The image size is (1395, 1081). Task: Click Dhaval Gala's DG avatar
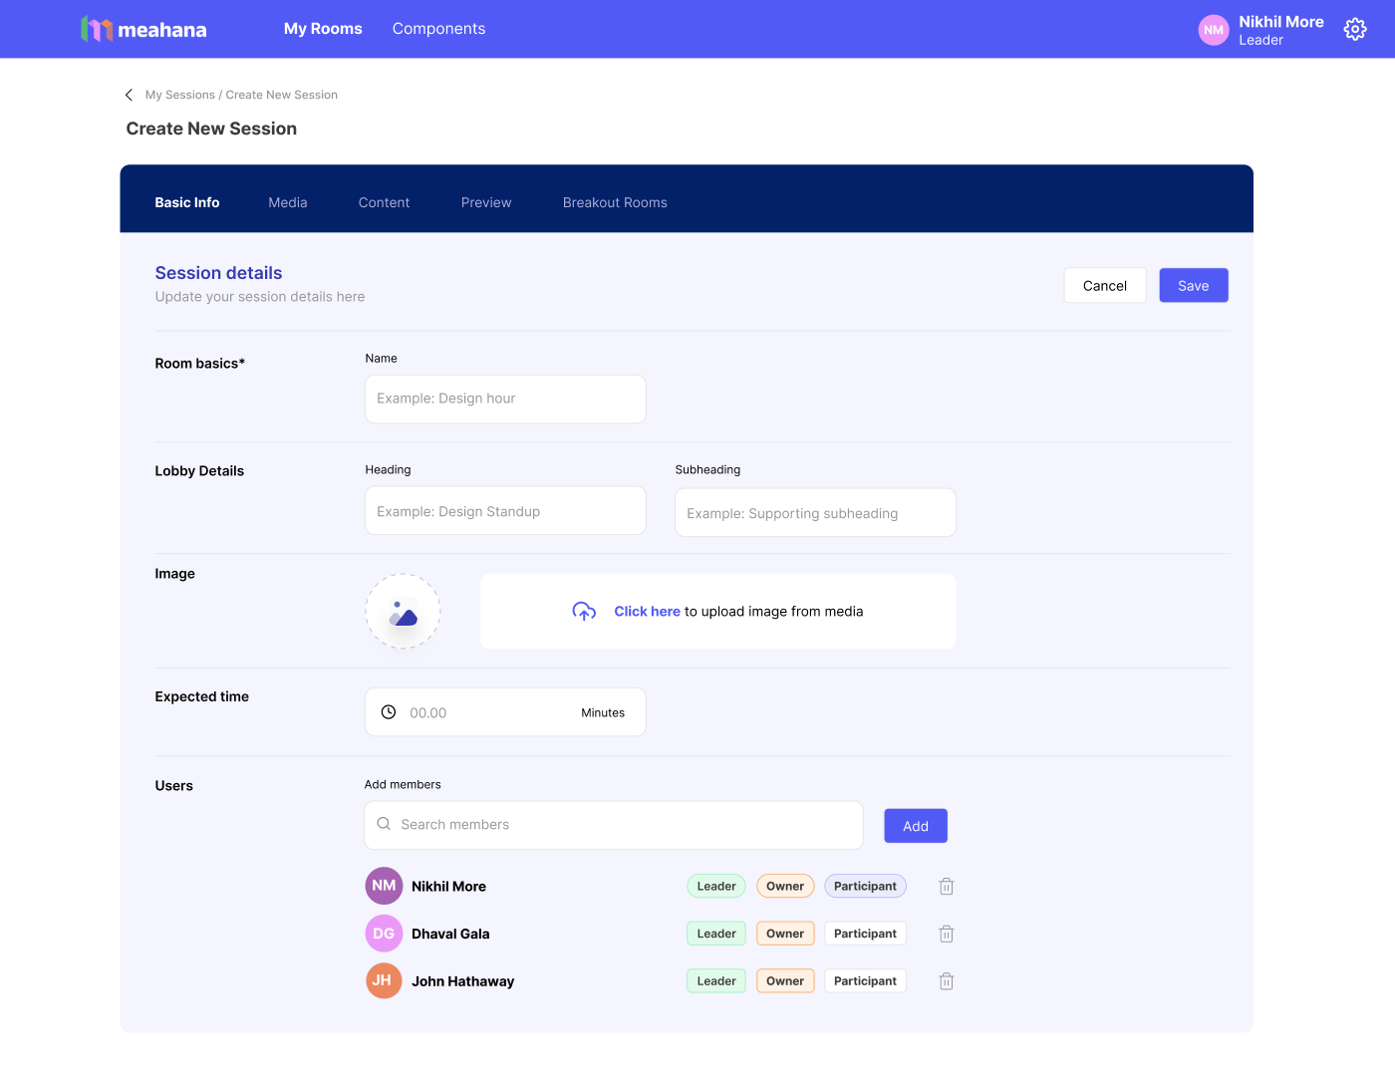point(384,934)
